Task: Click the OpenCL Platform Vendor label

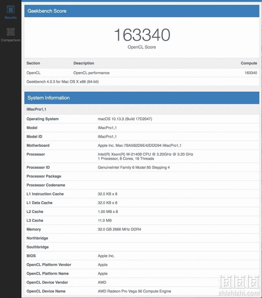Action: (x=49, y=264)
